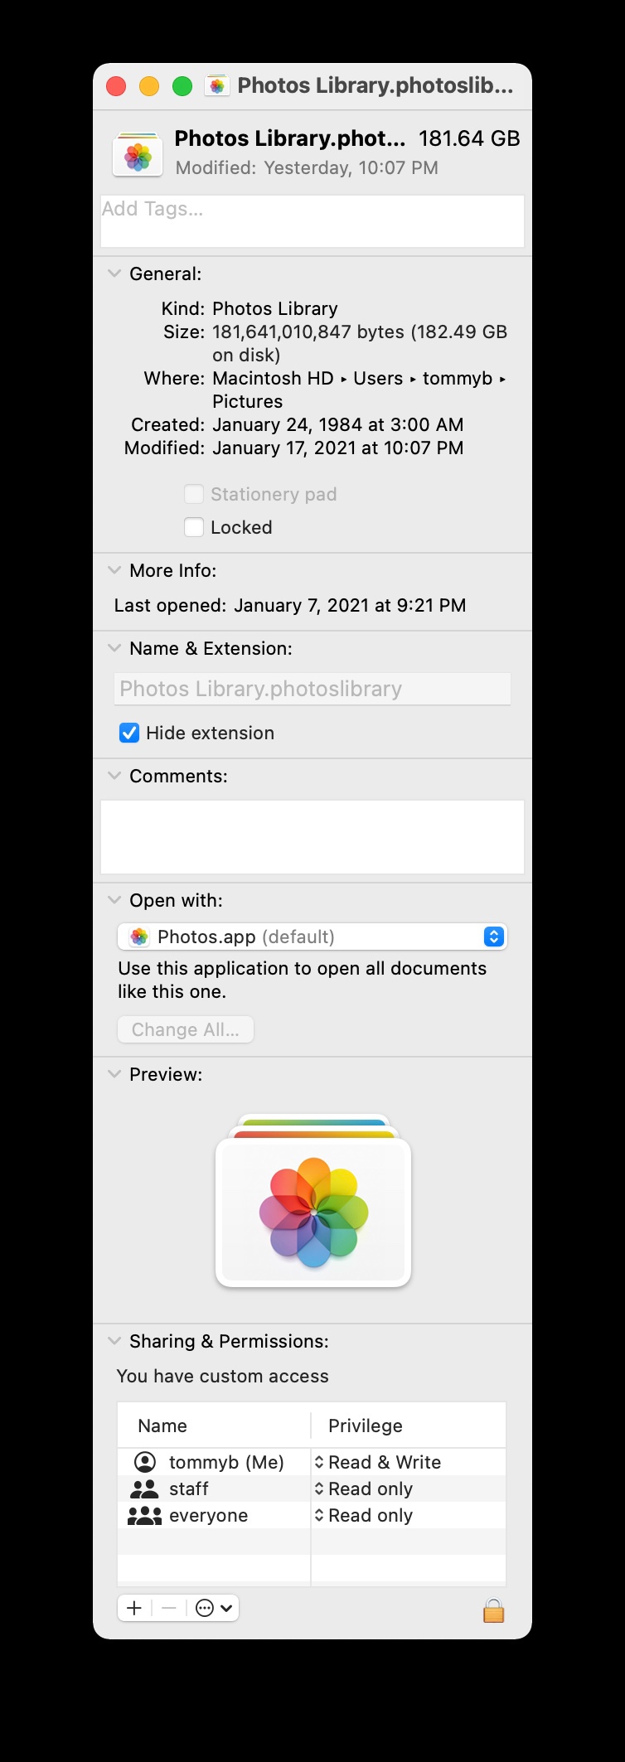Screen dimensions: 625x1762
Task: Click the padlock icon to unlock permissions
Action: (x=493, y=1610)
